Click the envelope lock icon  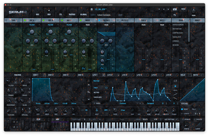click(x=88, y=80)
